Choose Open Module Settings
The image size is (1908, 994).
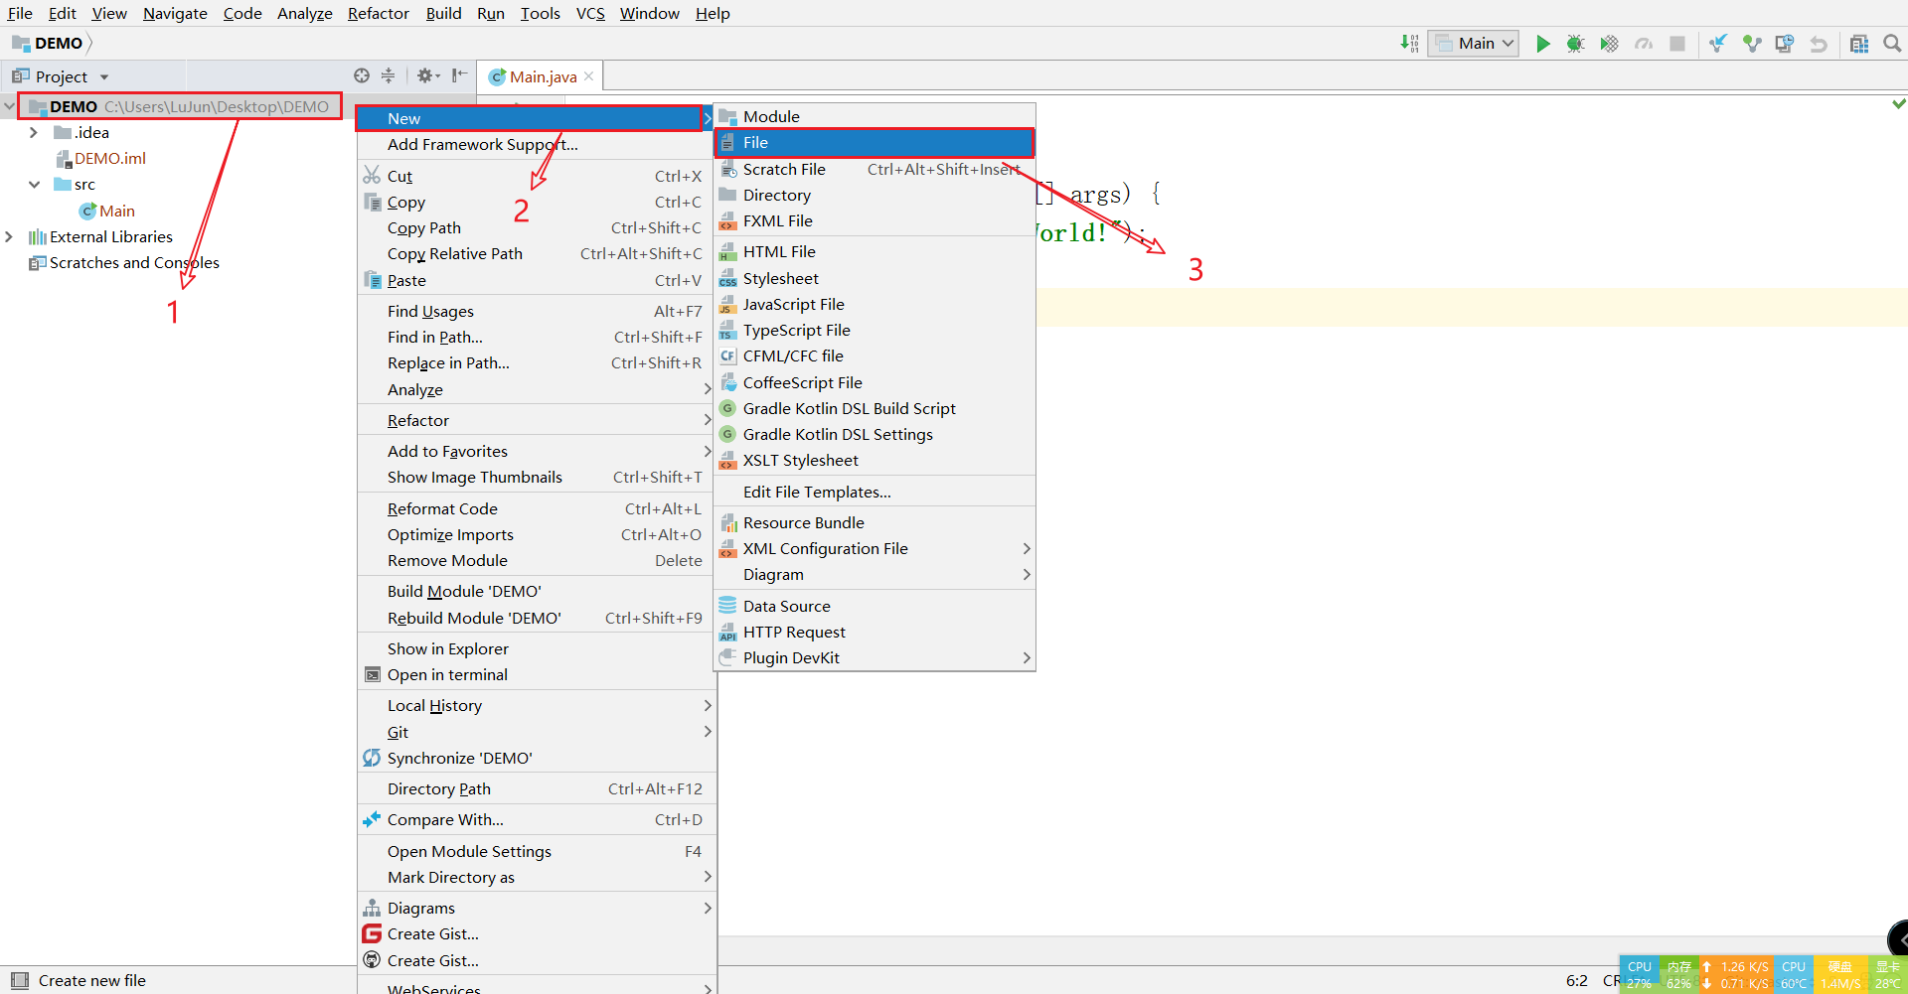(537, 851)
